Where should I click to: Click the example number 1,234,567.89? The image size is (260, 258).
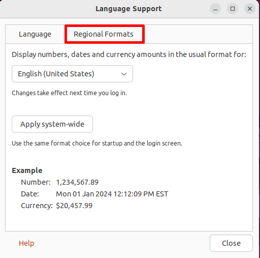pyautogui.click(x=77, y=182)
